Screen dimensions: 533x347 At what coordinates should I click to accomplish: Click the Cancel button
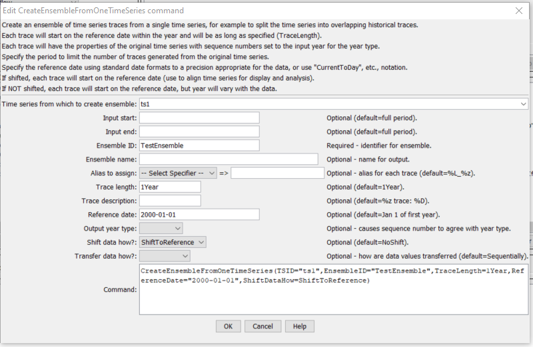[x=263, y=326]
